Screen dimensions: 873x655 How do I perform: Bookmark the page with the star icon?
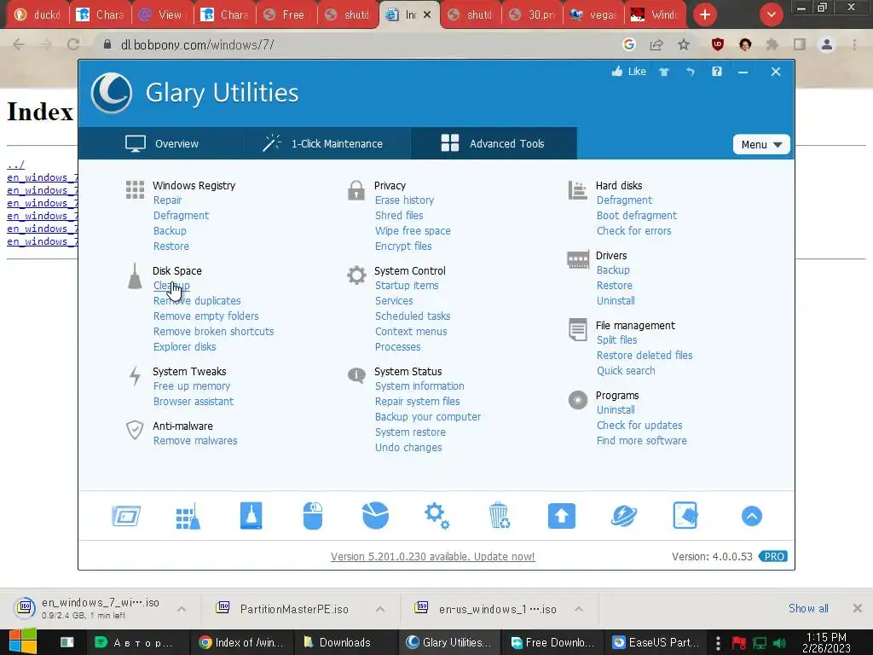[x=684, y=44]
